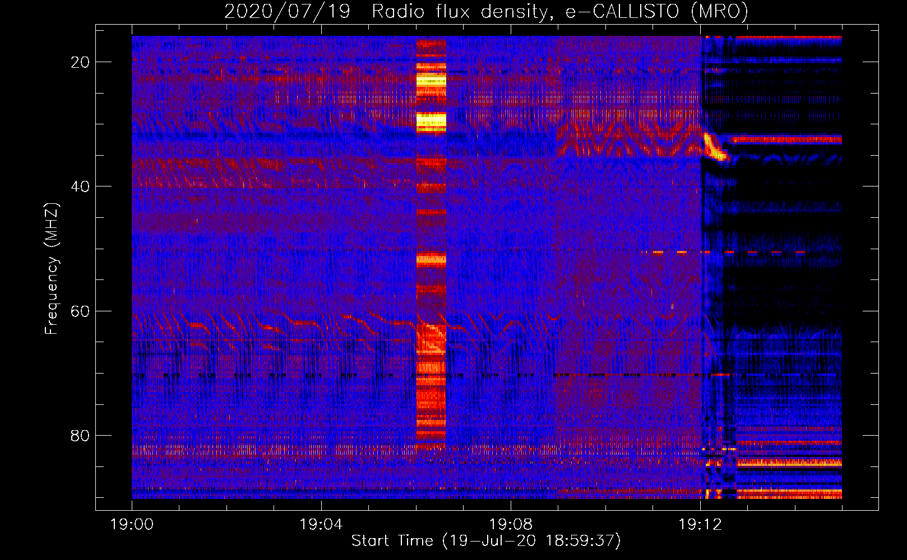Click the 60 MHz frequency tick label

(x=80, y=311)
